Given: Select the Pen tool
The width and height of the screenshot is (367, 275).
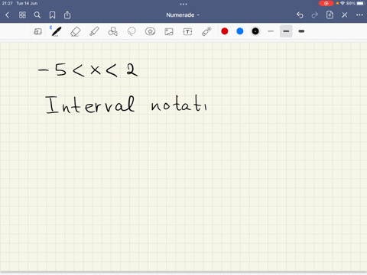Looking at the screenshot, I should [x=57, y=31].
